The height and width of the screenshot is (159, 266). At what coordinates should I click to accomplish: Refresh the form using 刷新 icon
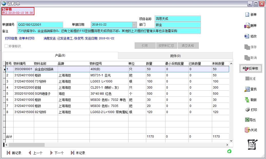pos(247,100)
